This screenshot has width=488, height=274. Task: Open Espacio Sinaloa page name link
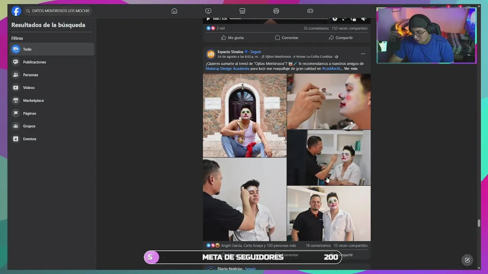click(230, 52)
